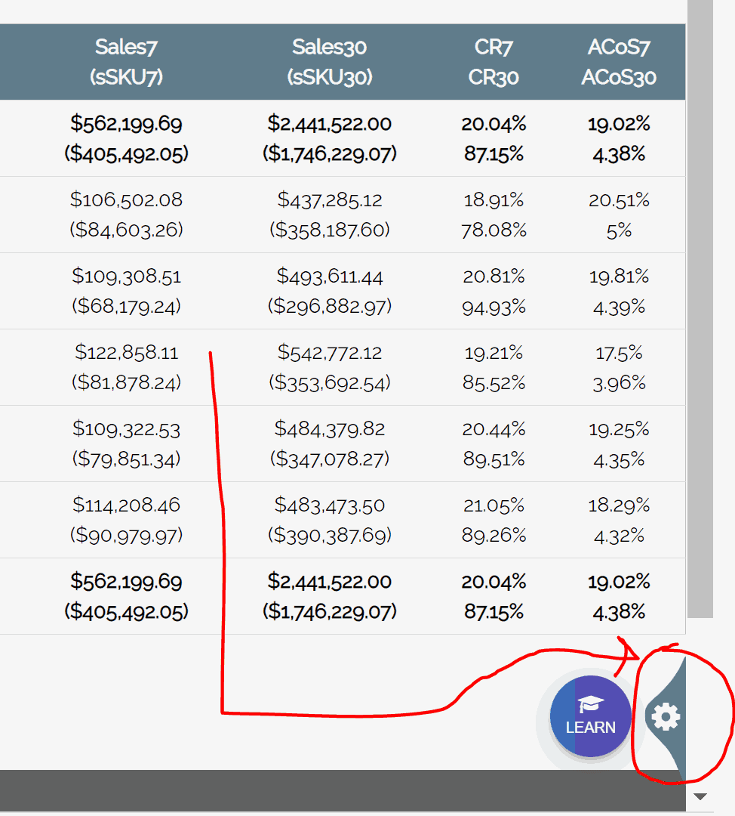Click the Sales7 cell showing $122,858.11
This screenshot has height=816, width=735.
[x=125, y=352]
